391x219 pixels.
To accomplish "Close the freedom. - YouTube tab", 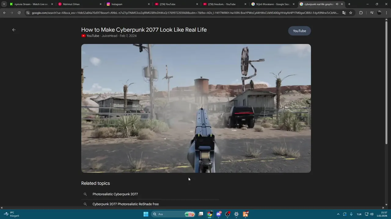I will [x=245, y=4].
